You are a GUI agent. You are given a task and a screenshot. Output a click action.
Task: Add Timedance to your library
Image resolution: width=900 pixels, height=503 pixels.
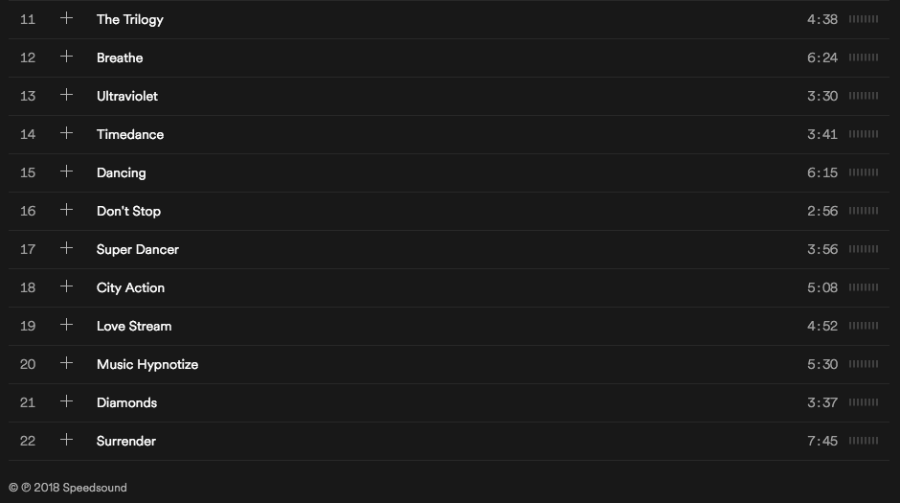[x=67, y=133]
